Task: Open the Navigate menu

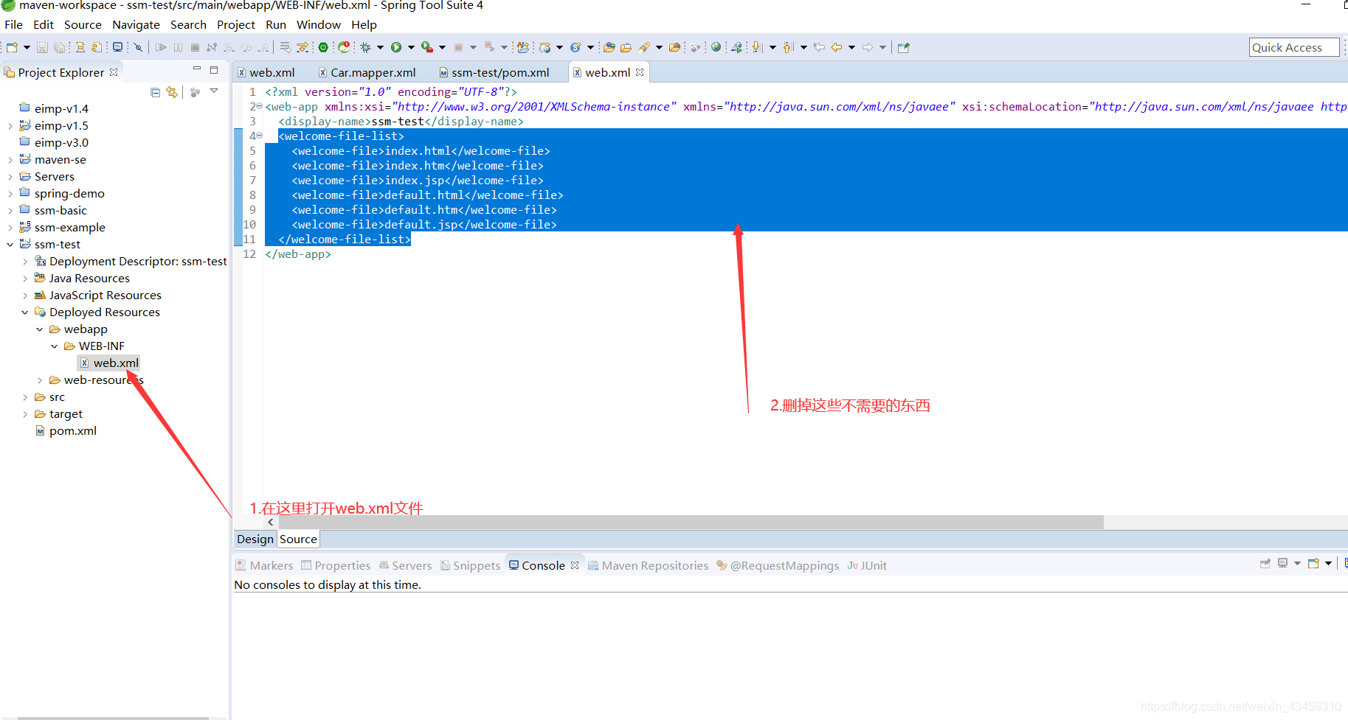Action: pyautogui.click(x=136, y=24)
